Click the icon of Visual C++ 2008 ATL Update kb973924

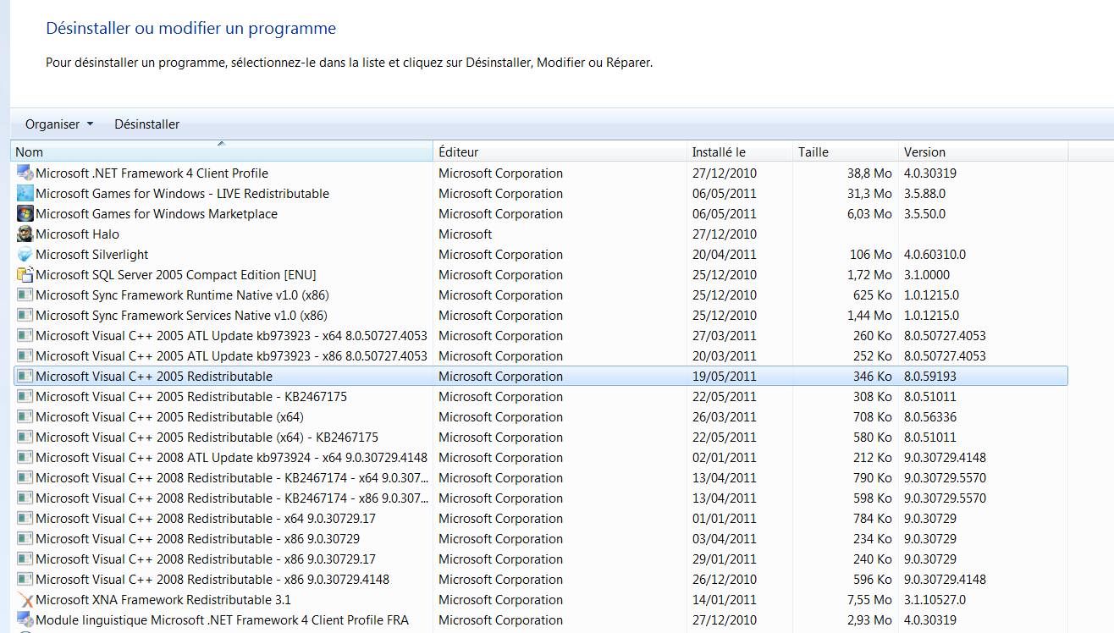(x=25, y=457)
